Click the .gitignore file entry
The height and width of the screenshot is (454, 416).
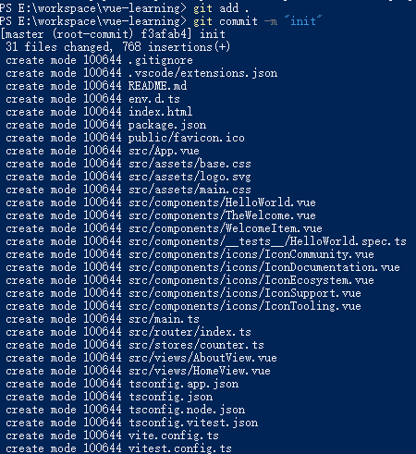pyautogui.click(x=161, y=60)
